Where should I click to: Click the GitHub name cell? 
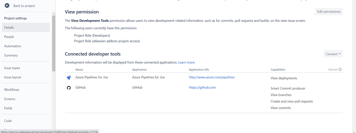click(x=81, y=87)
